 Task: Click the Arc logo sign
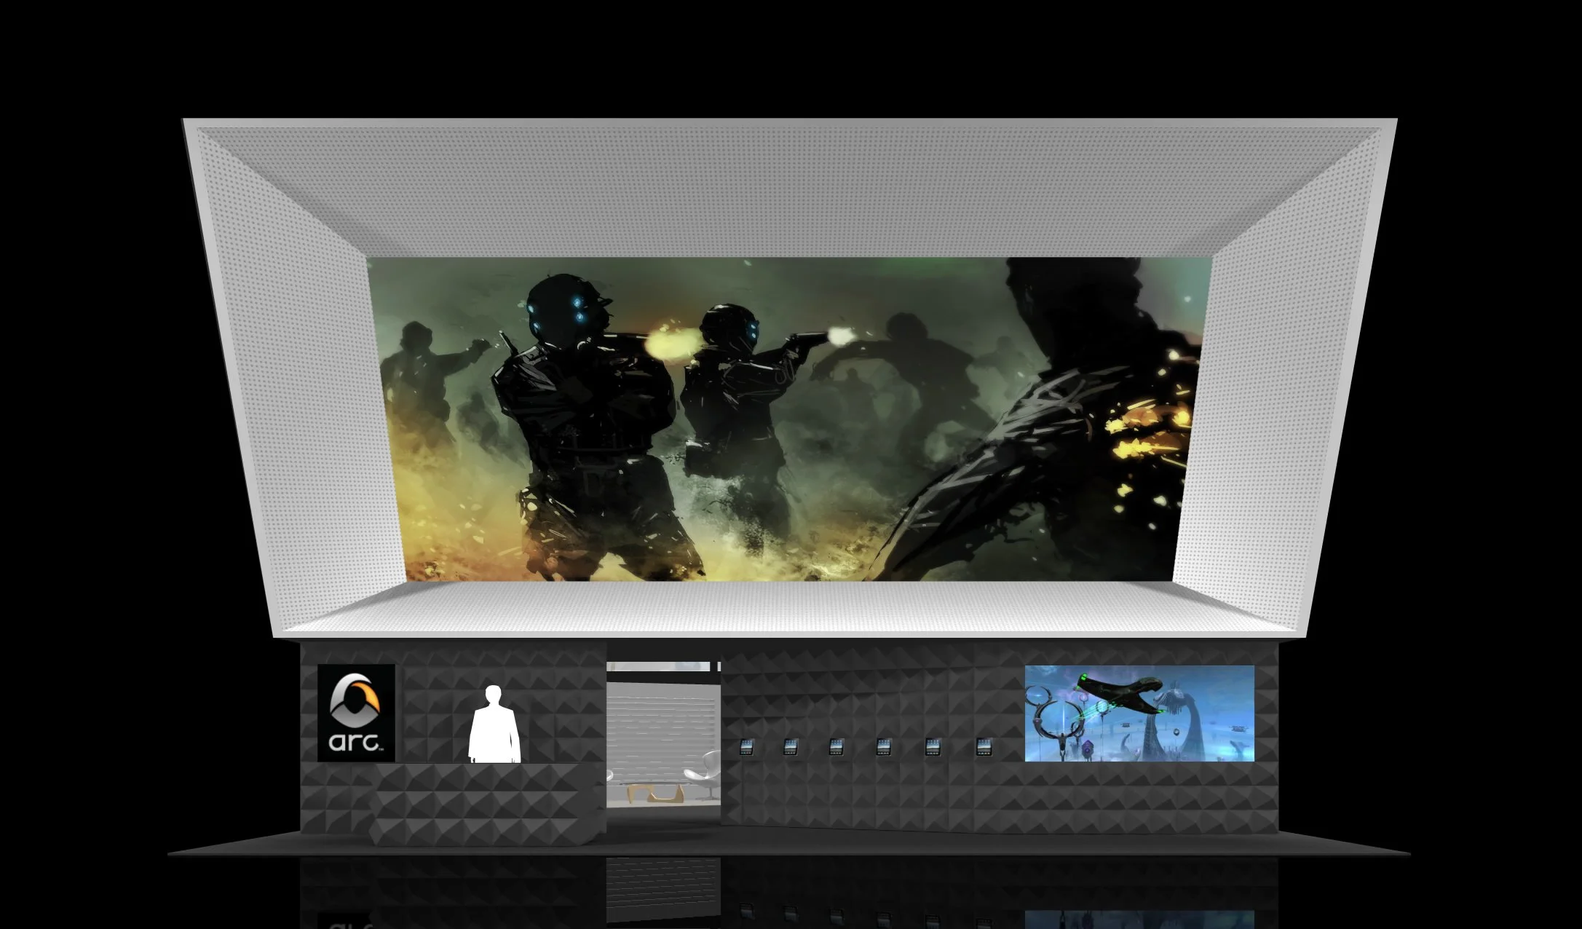(357, 713)
